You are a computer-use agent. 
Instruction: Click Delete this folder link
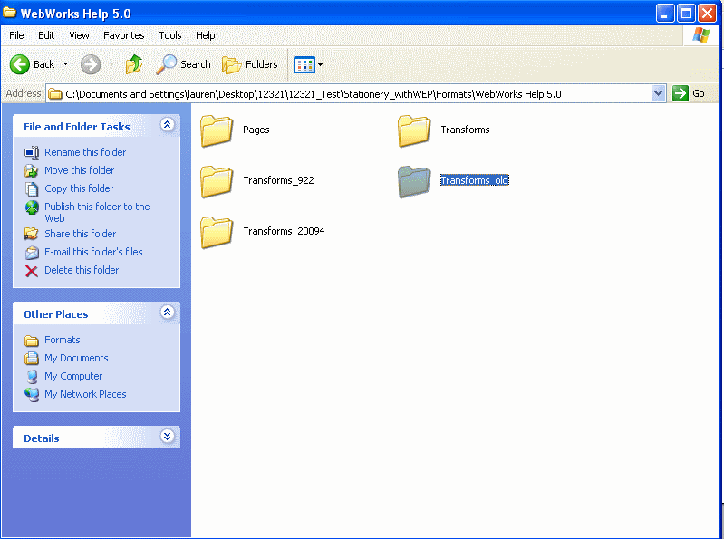pos(82,270)
